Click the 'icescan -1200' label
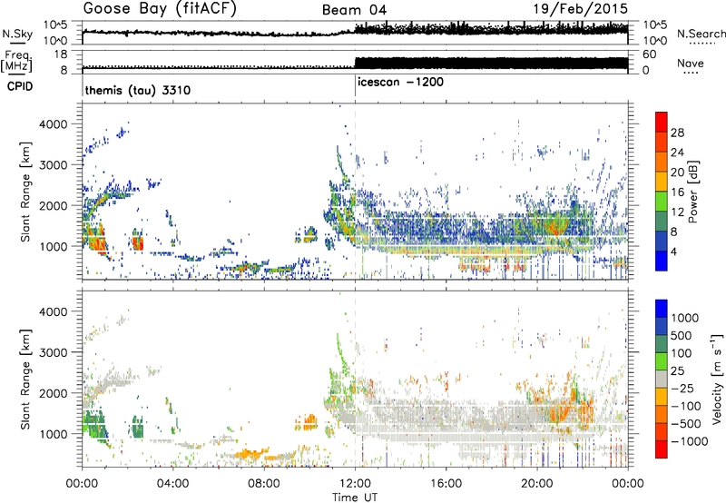726x503 pixels. 400,82
